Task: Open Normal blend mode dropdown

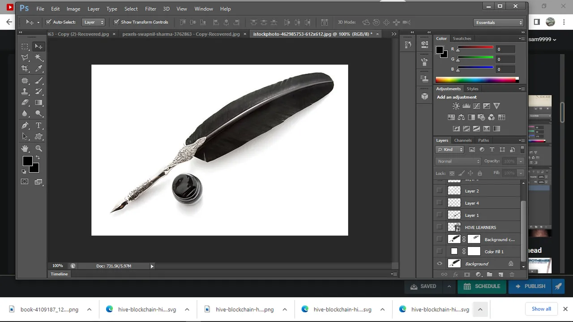Action: coord(458,161)
